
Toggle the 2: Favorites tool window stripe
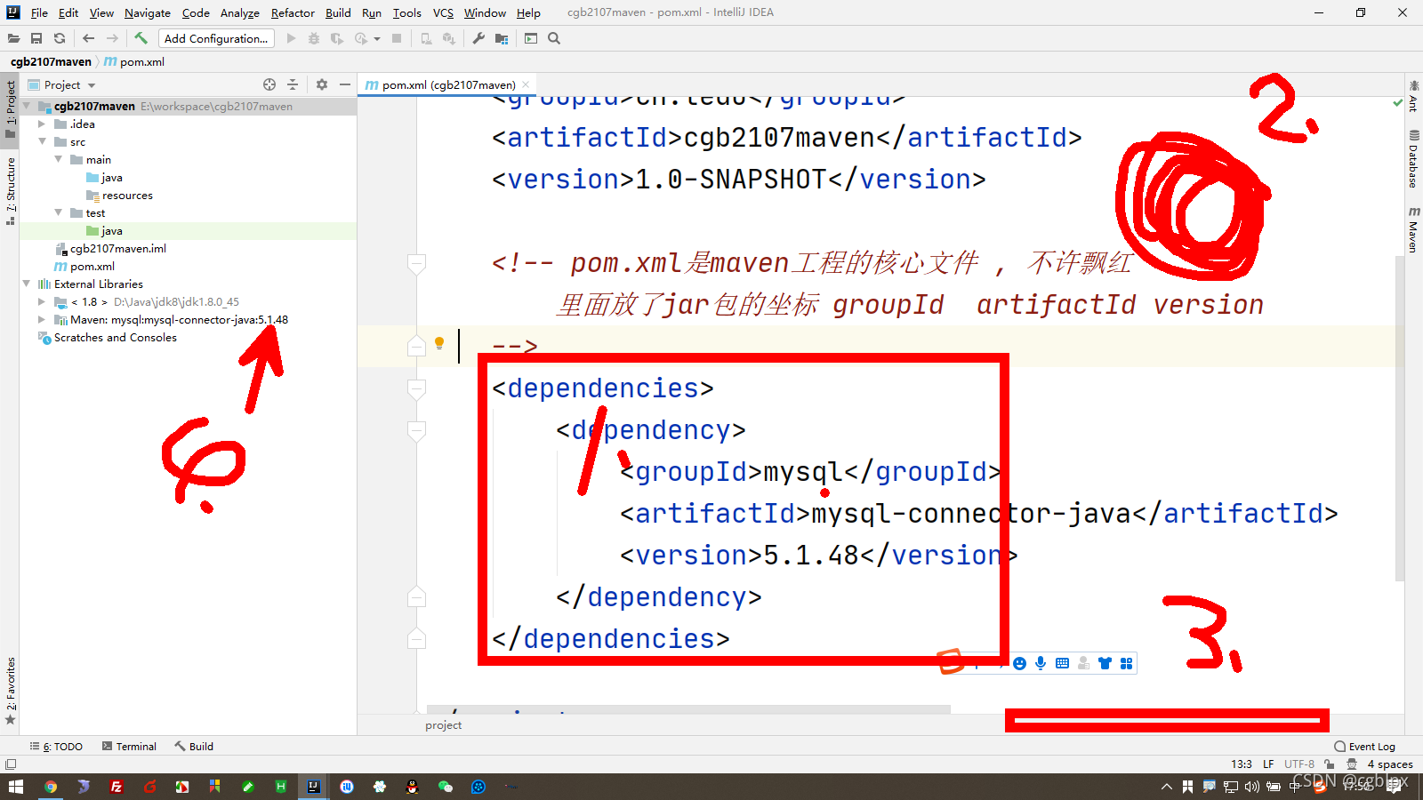11,691
